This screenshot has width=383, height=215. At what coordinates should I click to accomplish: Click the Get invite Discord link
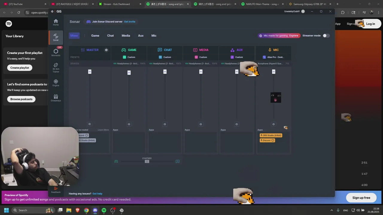130,21
